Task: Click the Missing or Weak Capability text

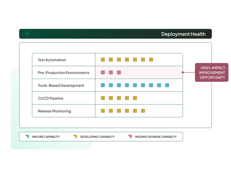Action: pos(156,137)
